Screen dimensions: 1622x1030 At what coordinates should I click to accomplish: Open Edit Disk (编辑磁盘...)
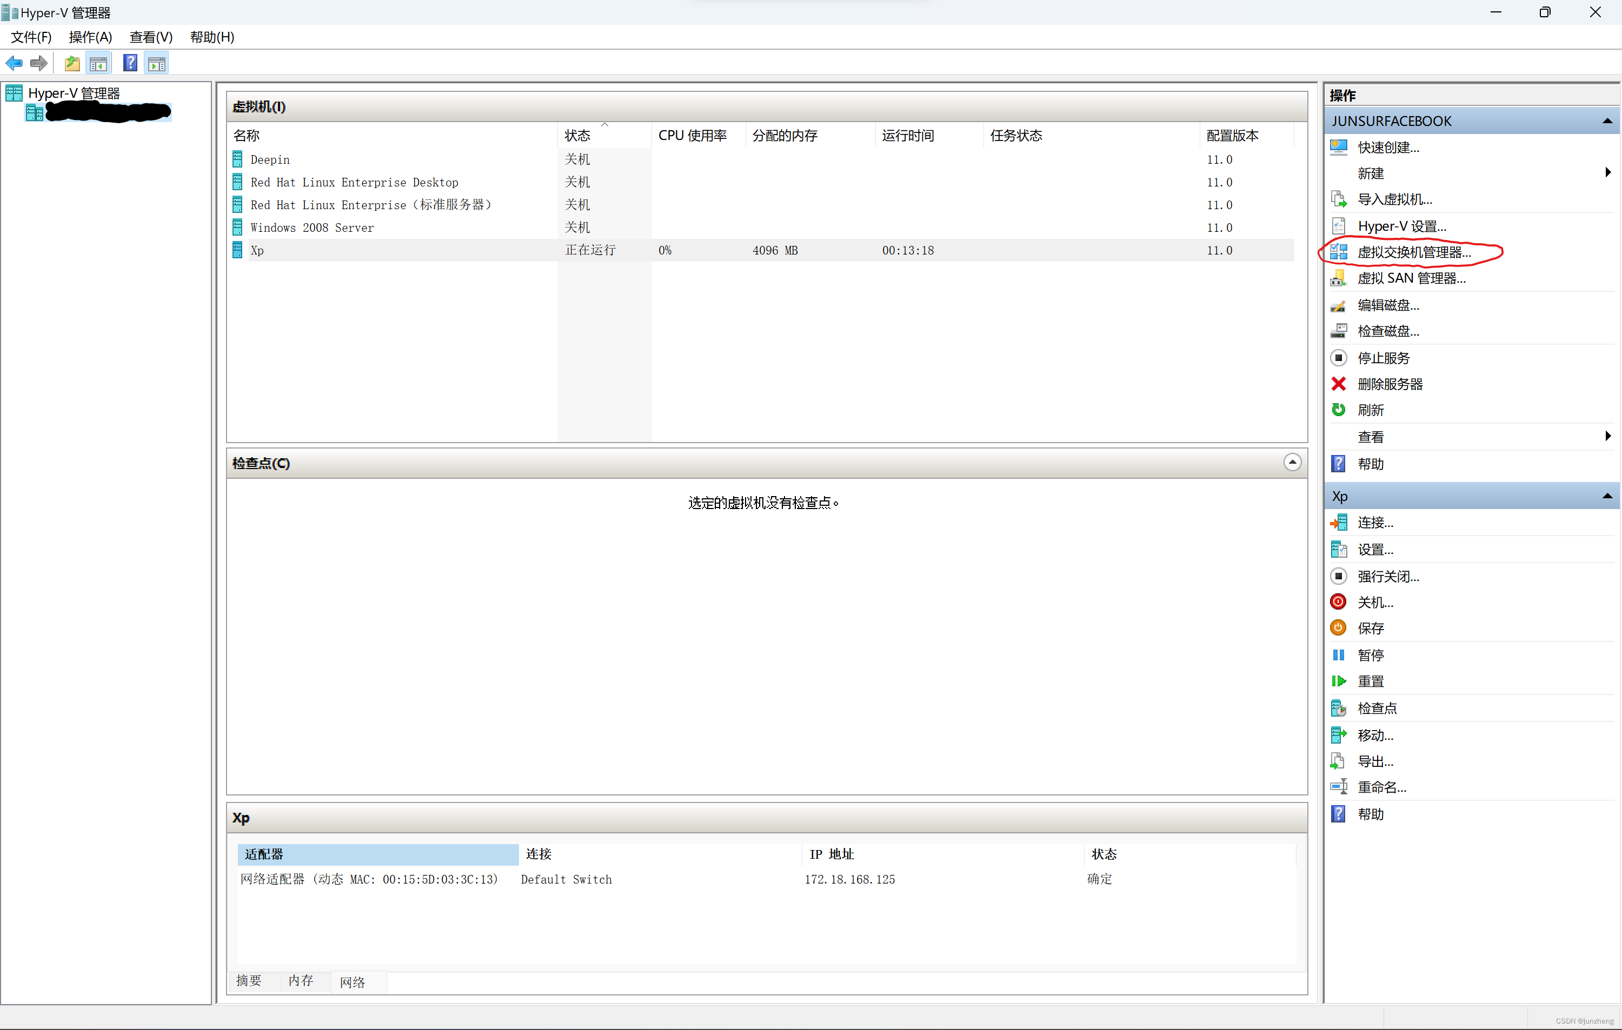[1388, 306]
